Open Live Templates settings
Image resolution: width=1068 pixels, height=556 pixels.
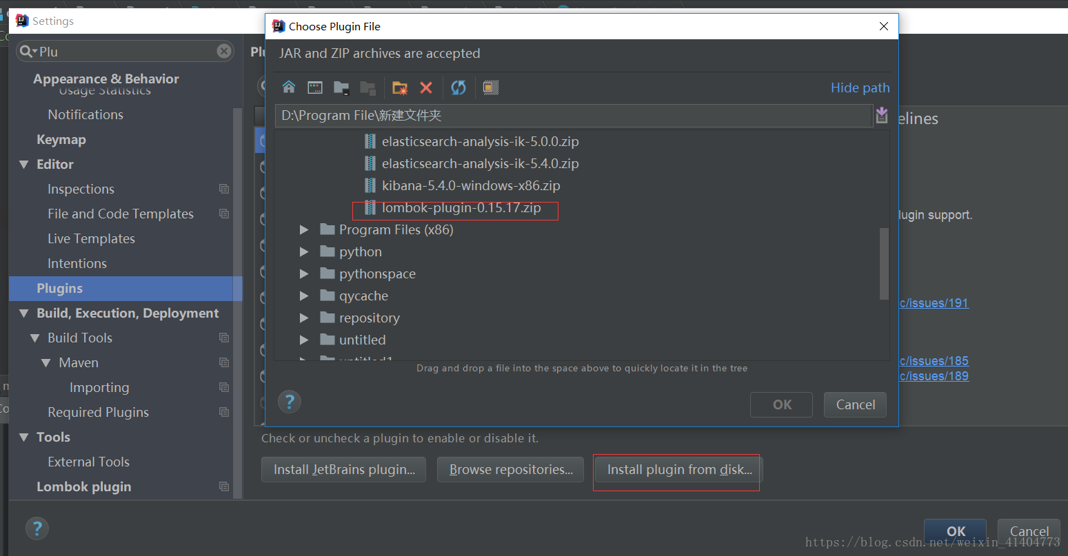(x=91, y=238)
